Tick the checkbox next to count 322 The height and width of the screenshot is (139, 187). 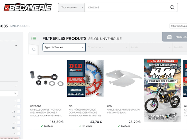click(19, 128)
